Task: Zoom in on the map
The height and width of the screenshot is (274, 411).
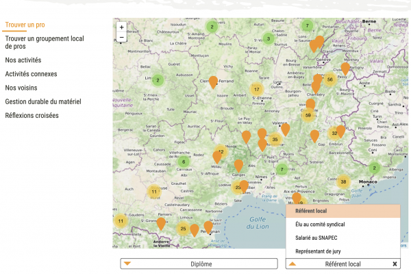Action: (121, 27)
